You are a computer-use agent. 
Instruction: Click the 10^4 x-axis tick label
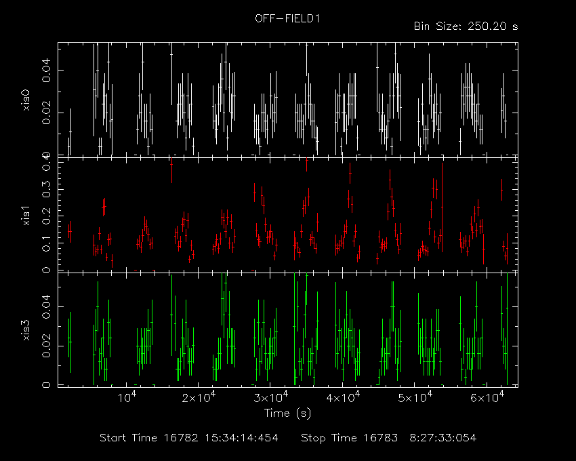pos(127,397)
